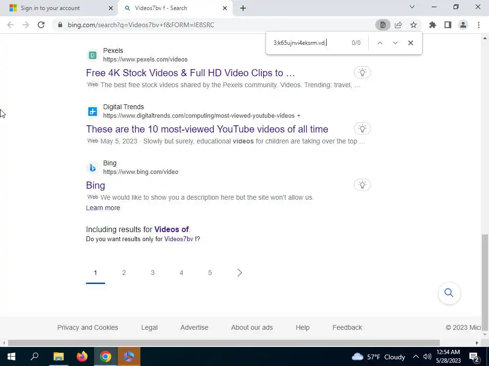Reload the Bing search page
Image resolution: width=489 pixels, height=366 pixels.
(x=41, y=25)
